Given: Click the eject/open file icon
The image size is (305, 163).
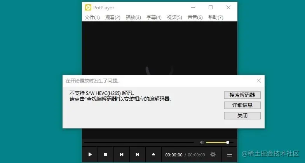Looking at the screenshot, I should [153, 154].
